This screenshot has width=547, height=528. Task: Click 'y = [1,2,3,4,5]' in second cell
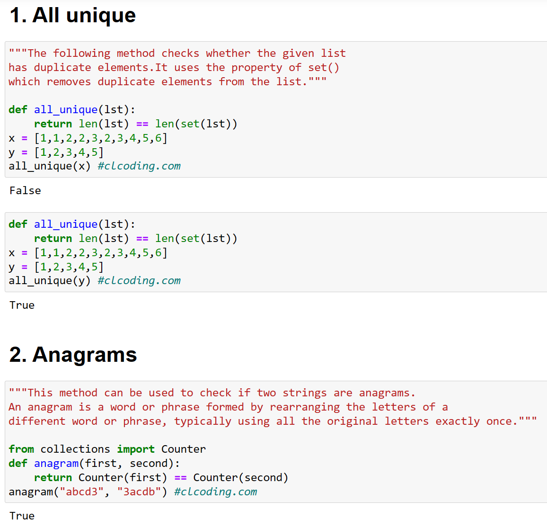pyautogui.click(x=56, y=267)
